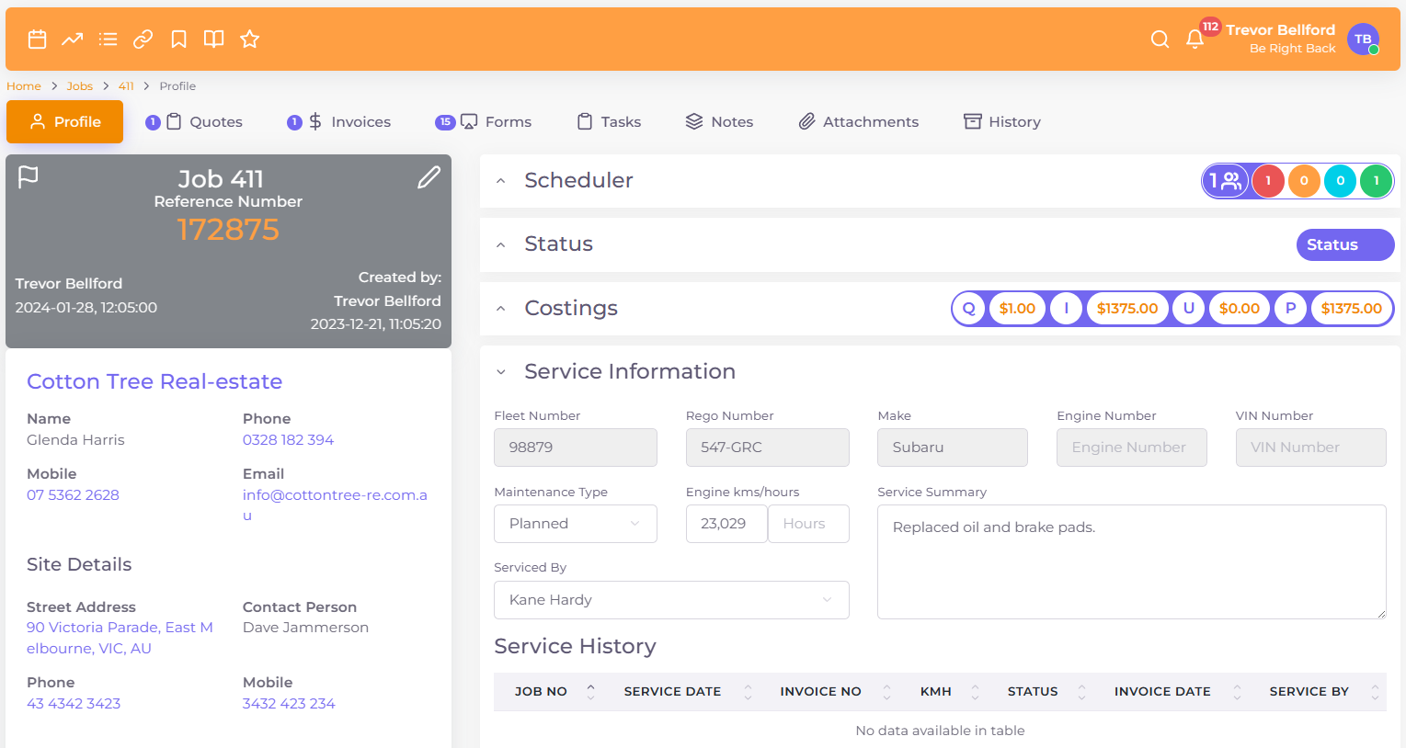The image size is (1406, 748).
Task: Open the link chain icon
Action: (x=143, y=39)
